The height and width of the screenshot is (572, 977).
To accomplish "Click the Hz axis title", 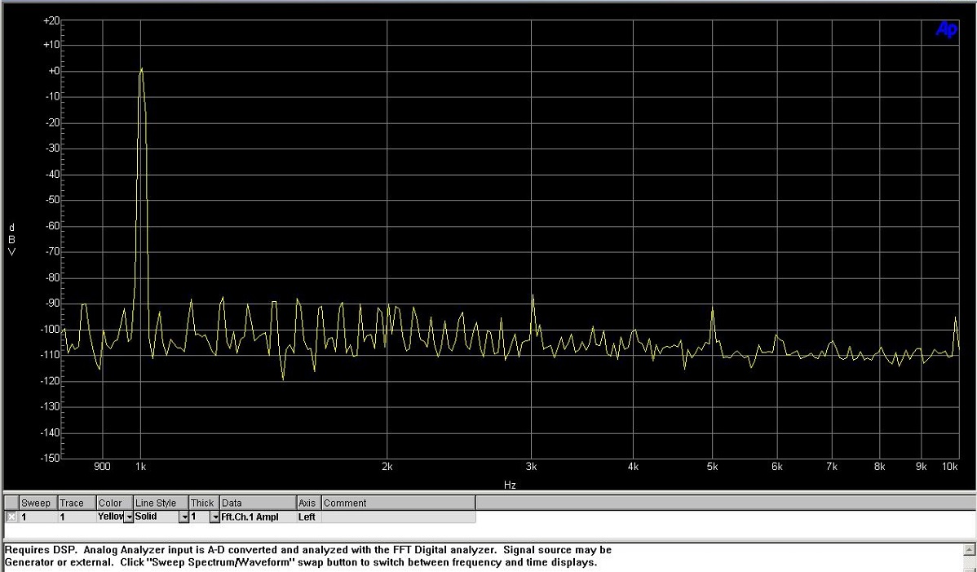I will (x=510, y=485).
